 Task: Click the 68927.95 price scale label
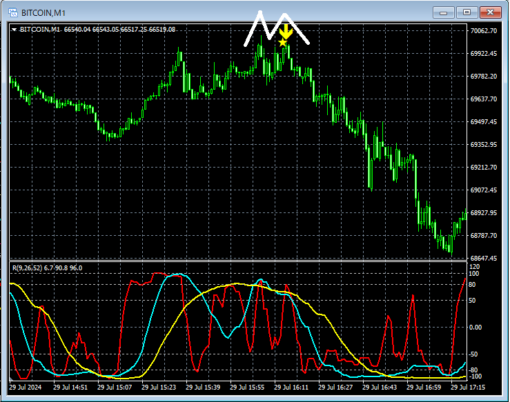(x=484, y=213)
